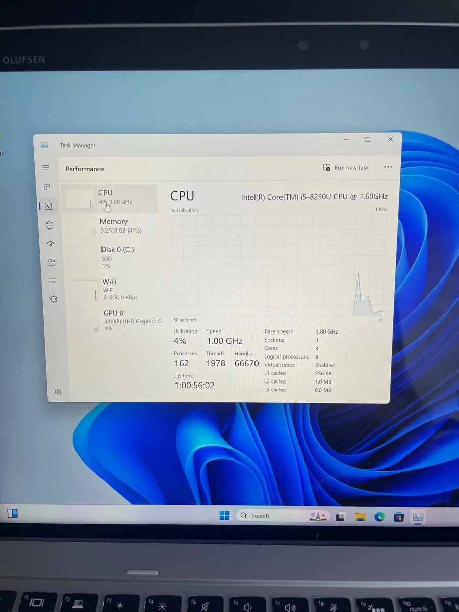Open the Users page icon
This screenshot has height=612, width=459.
click(x=52, y=263)
